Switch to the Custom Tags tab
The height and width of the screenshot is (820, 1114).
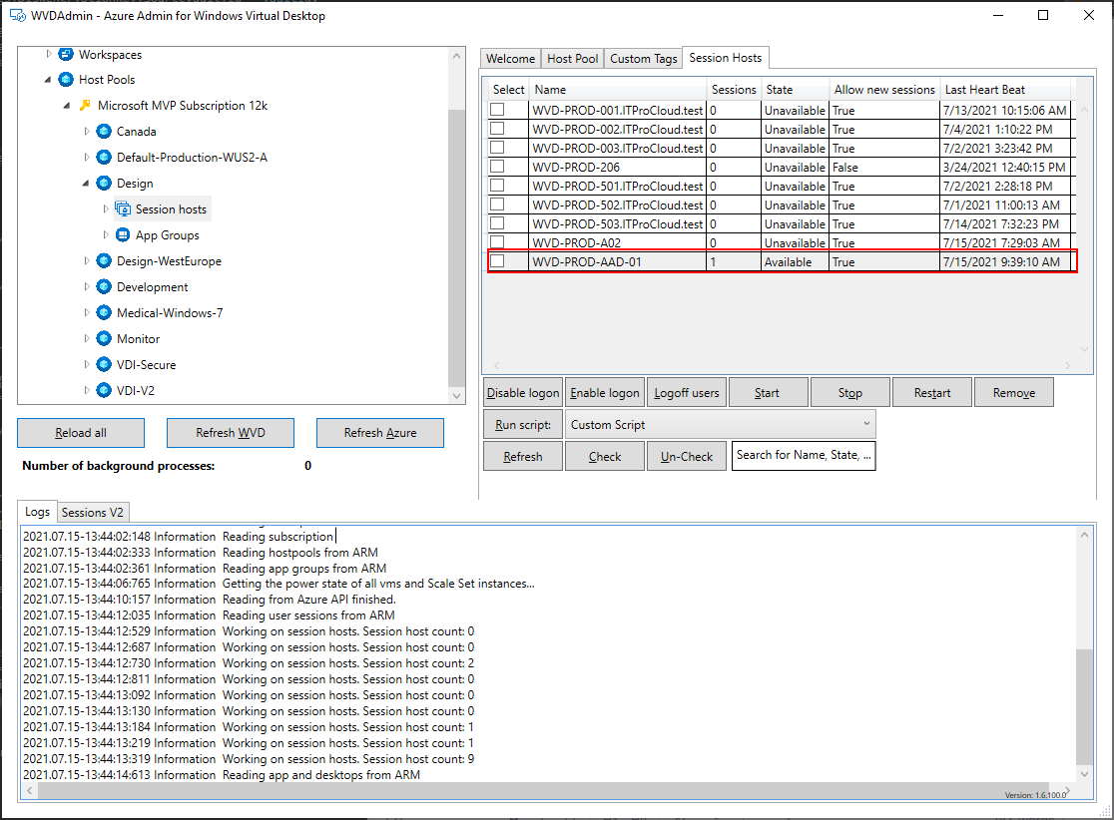(644, 59)
